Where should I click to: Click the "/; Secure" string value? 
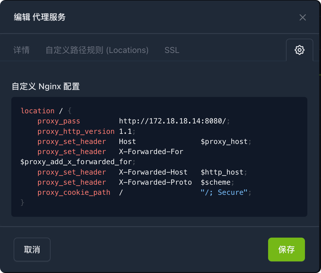pos(224,192)
